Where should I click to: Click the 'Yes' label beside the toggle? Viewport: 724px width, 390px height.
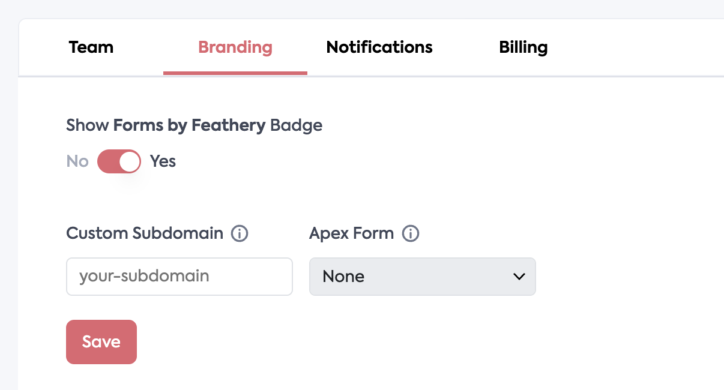coord(163,161)
